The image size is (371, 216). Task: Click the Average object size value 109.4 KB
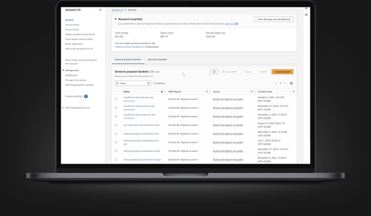coord(210,37)
